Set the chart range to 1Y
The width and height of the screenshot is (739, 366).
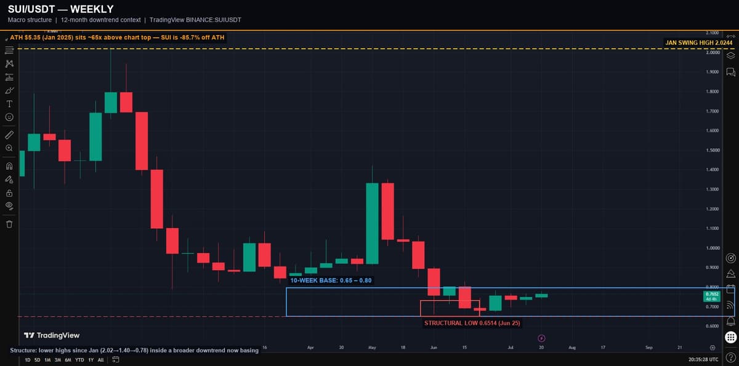click(91, 360)
